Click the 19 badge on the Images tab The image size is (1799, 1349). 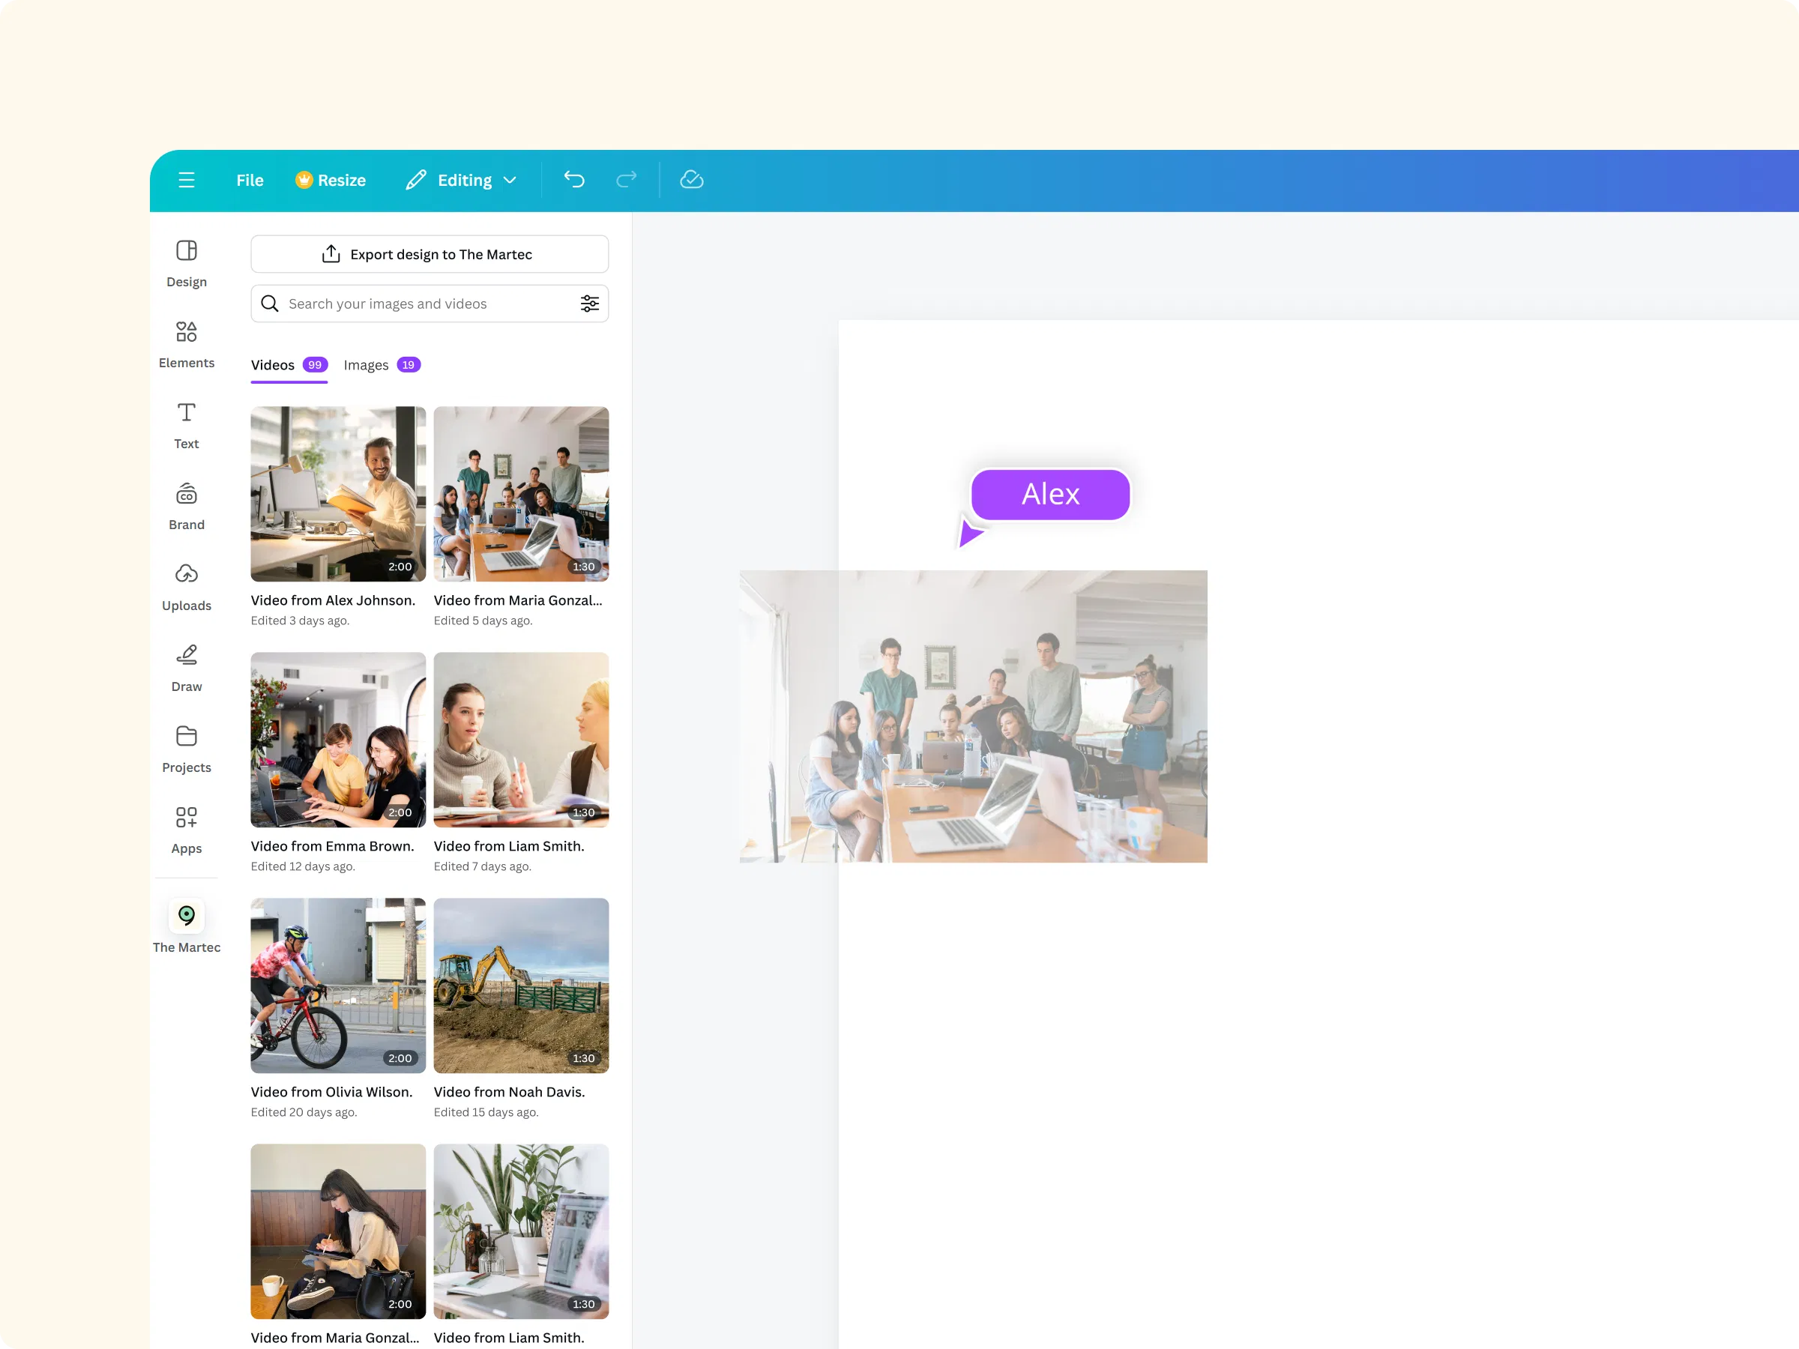[x=409, y=365]
